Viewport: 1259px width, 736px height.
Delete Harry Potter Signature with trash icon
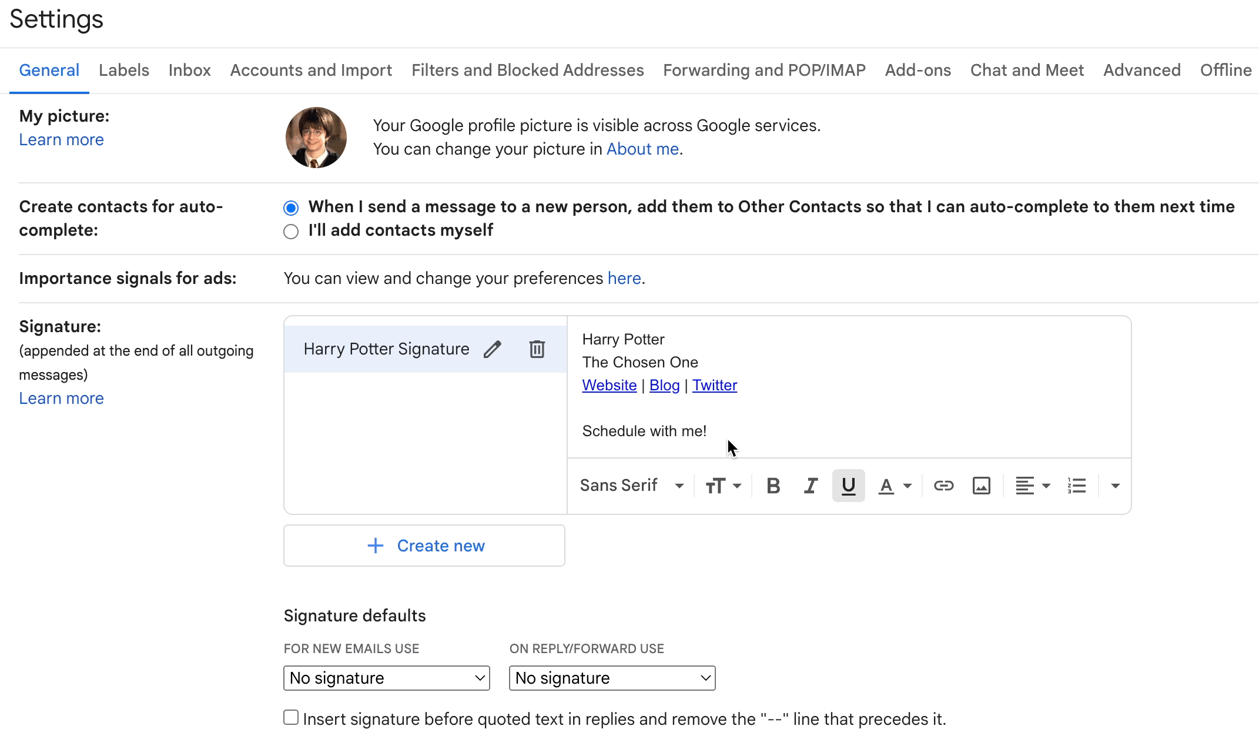pos(537,349)
